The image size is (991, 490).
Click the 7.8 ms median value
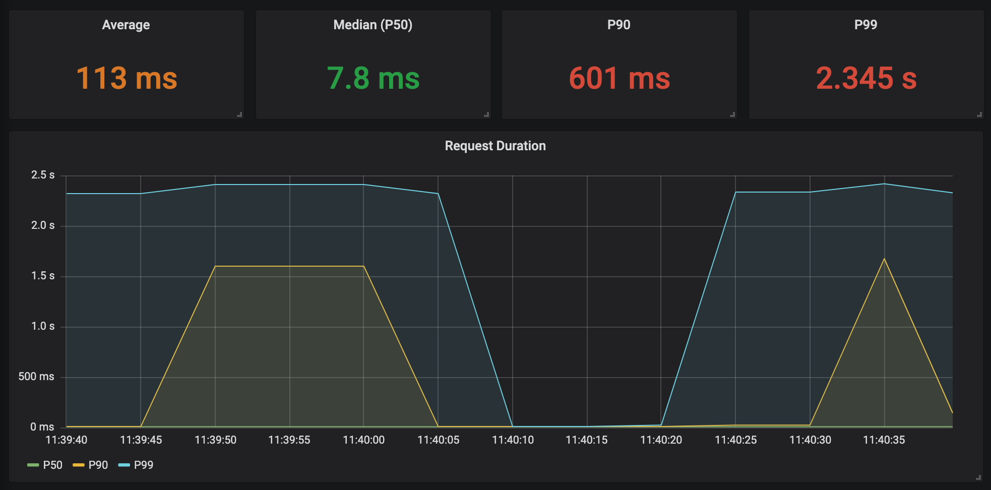pyautogui.click(x=373, y=79)
